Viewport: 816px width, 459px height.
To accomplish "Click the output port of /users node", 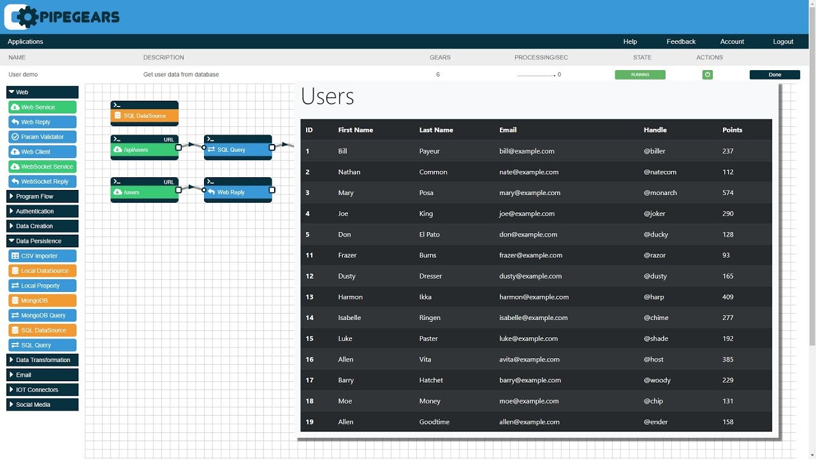I will tap(178, 190).
